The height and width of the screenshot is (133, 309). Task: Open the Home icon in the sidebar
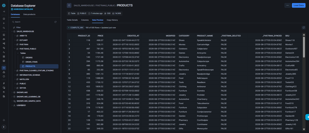[x=4, y=19]
